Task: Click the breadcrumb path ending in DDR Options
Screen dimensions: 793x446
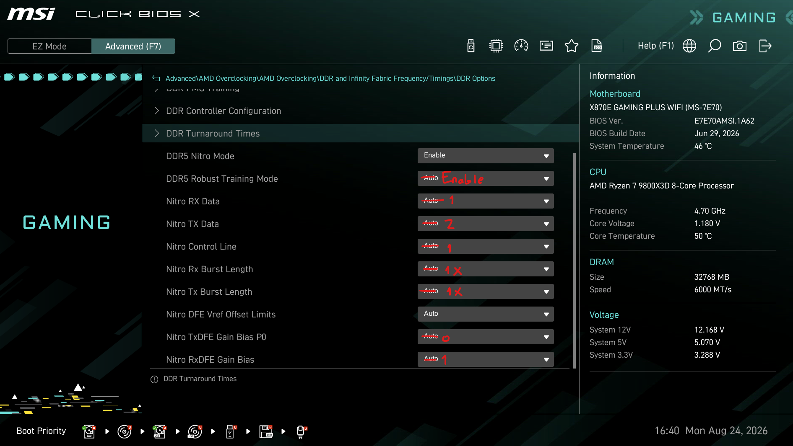Action: [x=330, y=78]
